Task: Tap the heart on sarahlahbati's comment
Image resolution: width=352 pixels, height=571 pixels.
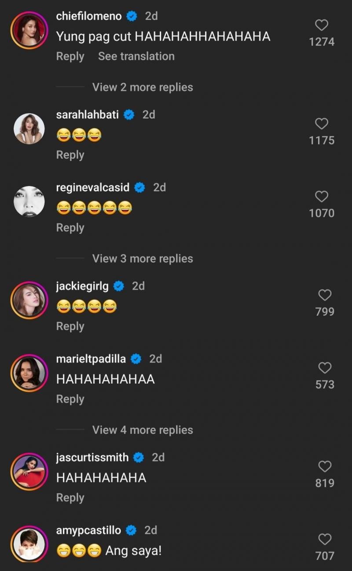Action: coord(322,124)
